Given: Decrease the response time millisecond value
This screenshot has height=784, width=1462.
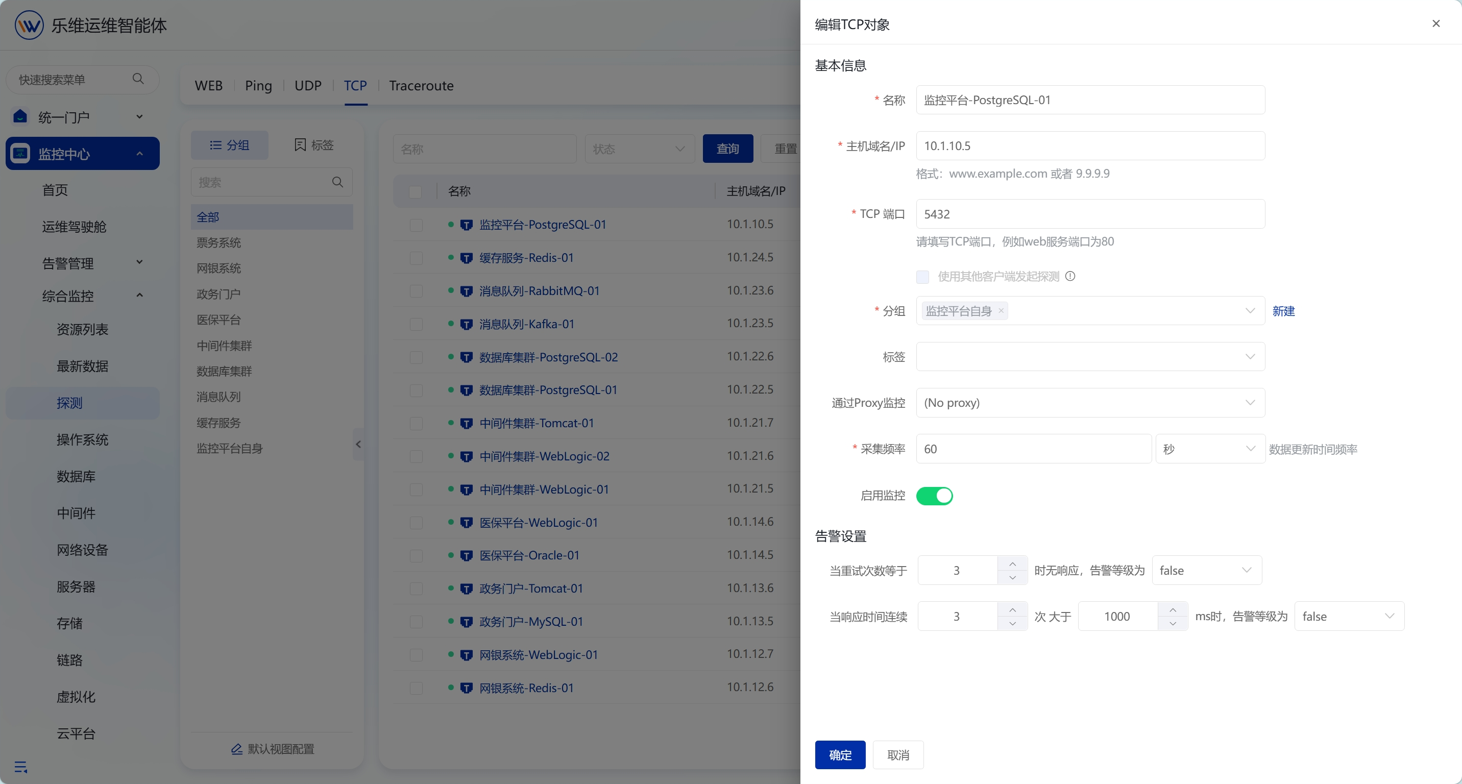Looking at the screenshot, I should click(1173, 623).
